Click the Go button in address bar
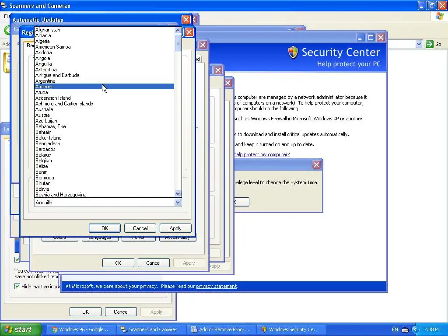448x336 pixels. coord(434,44)
